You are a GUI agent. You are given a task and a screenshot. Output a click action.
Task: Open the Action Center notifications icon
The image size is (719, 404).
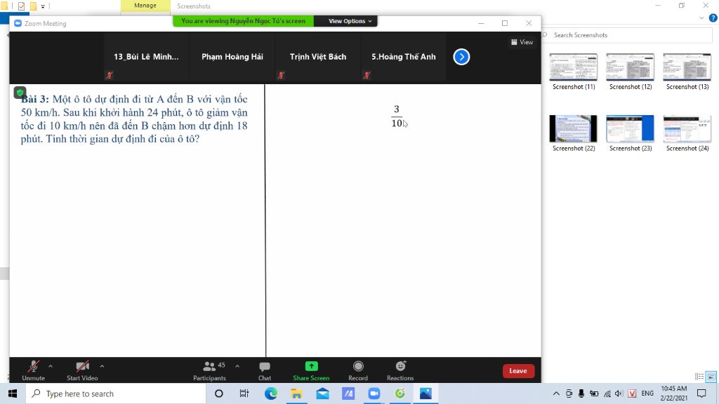[701, 393]
